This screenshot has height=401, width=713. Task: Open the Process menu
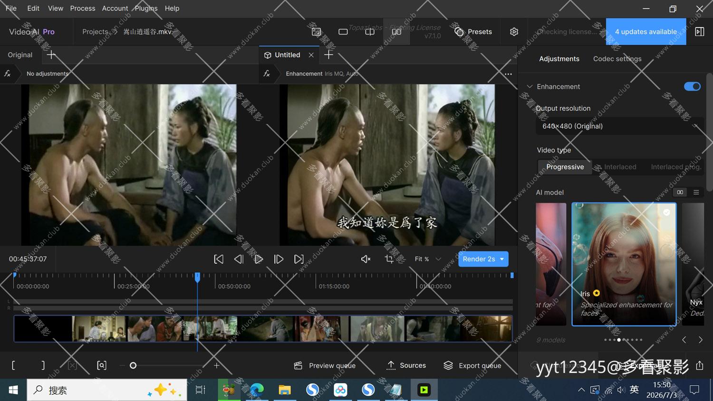tap(83, 8)
